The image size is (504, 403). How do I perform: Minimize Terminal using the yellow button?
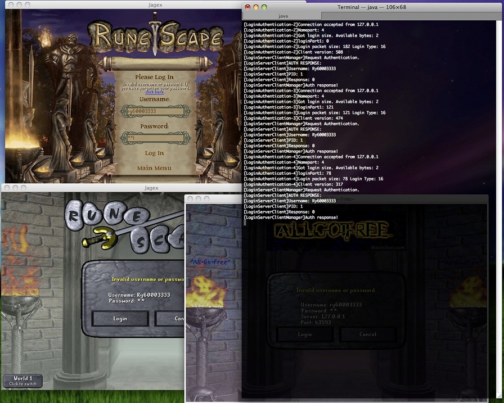[x=256, y=7]
